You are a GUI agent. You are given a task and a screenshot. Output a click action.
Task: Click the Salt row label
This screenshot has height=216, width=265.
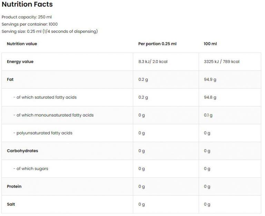click(11, 204)
